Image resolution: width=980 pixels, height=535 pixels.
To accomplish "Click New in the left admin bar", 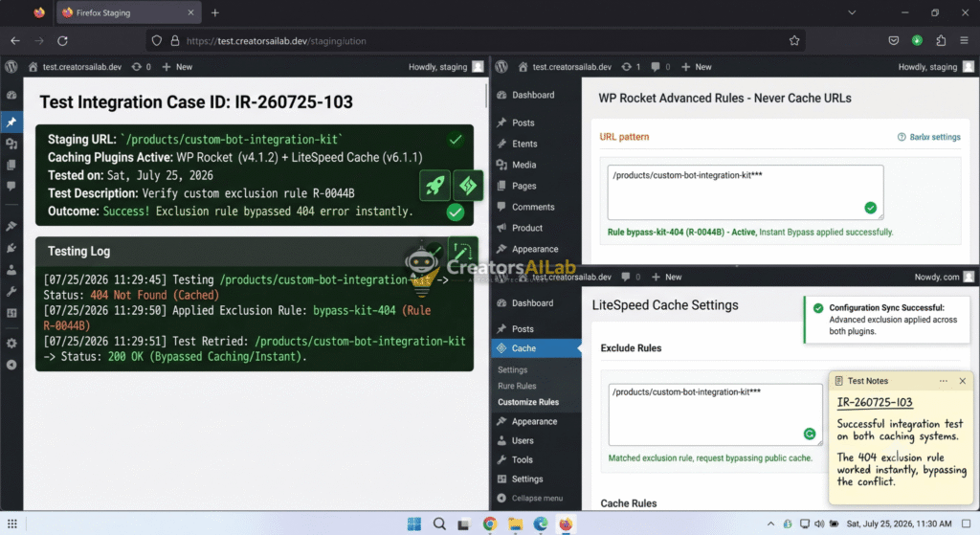I will (x=177, y=67).
